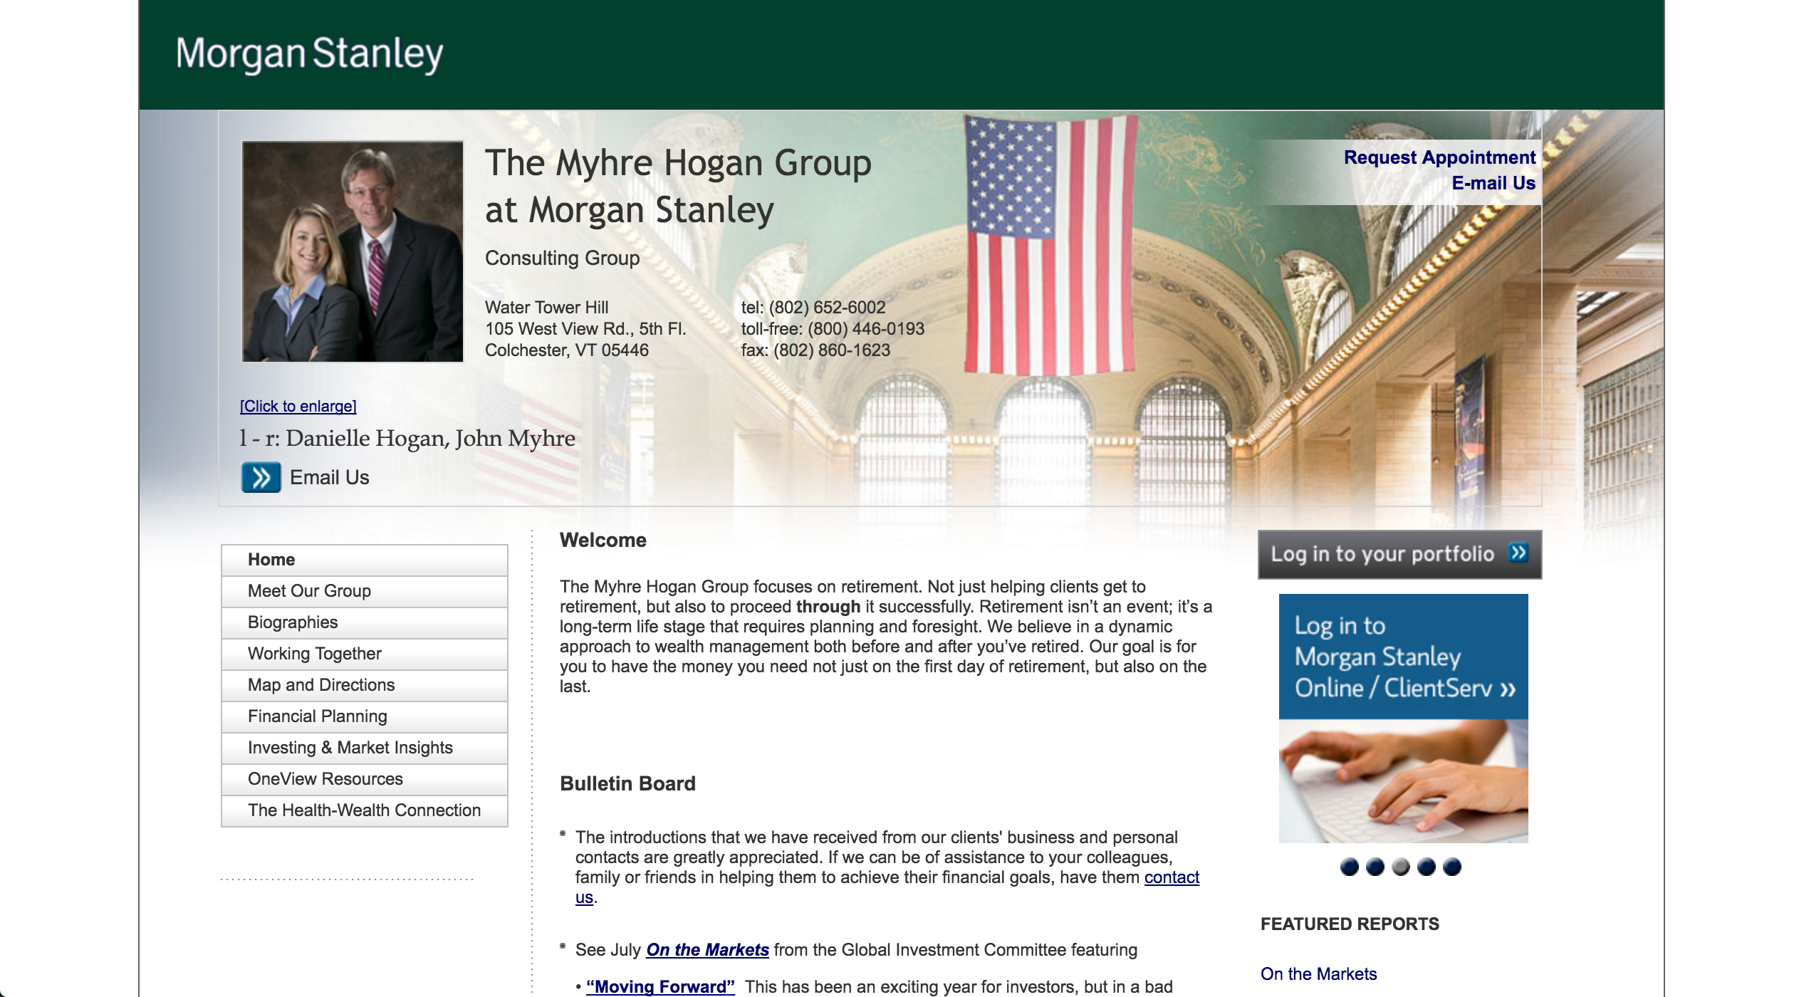Open OneView Resources menu item
The image size is (1799, 997).
[365, 779]
